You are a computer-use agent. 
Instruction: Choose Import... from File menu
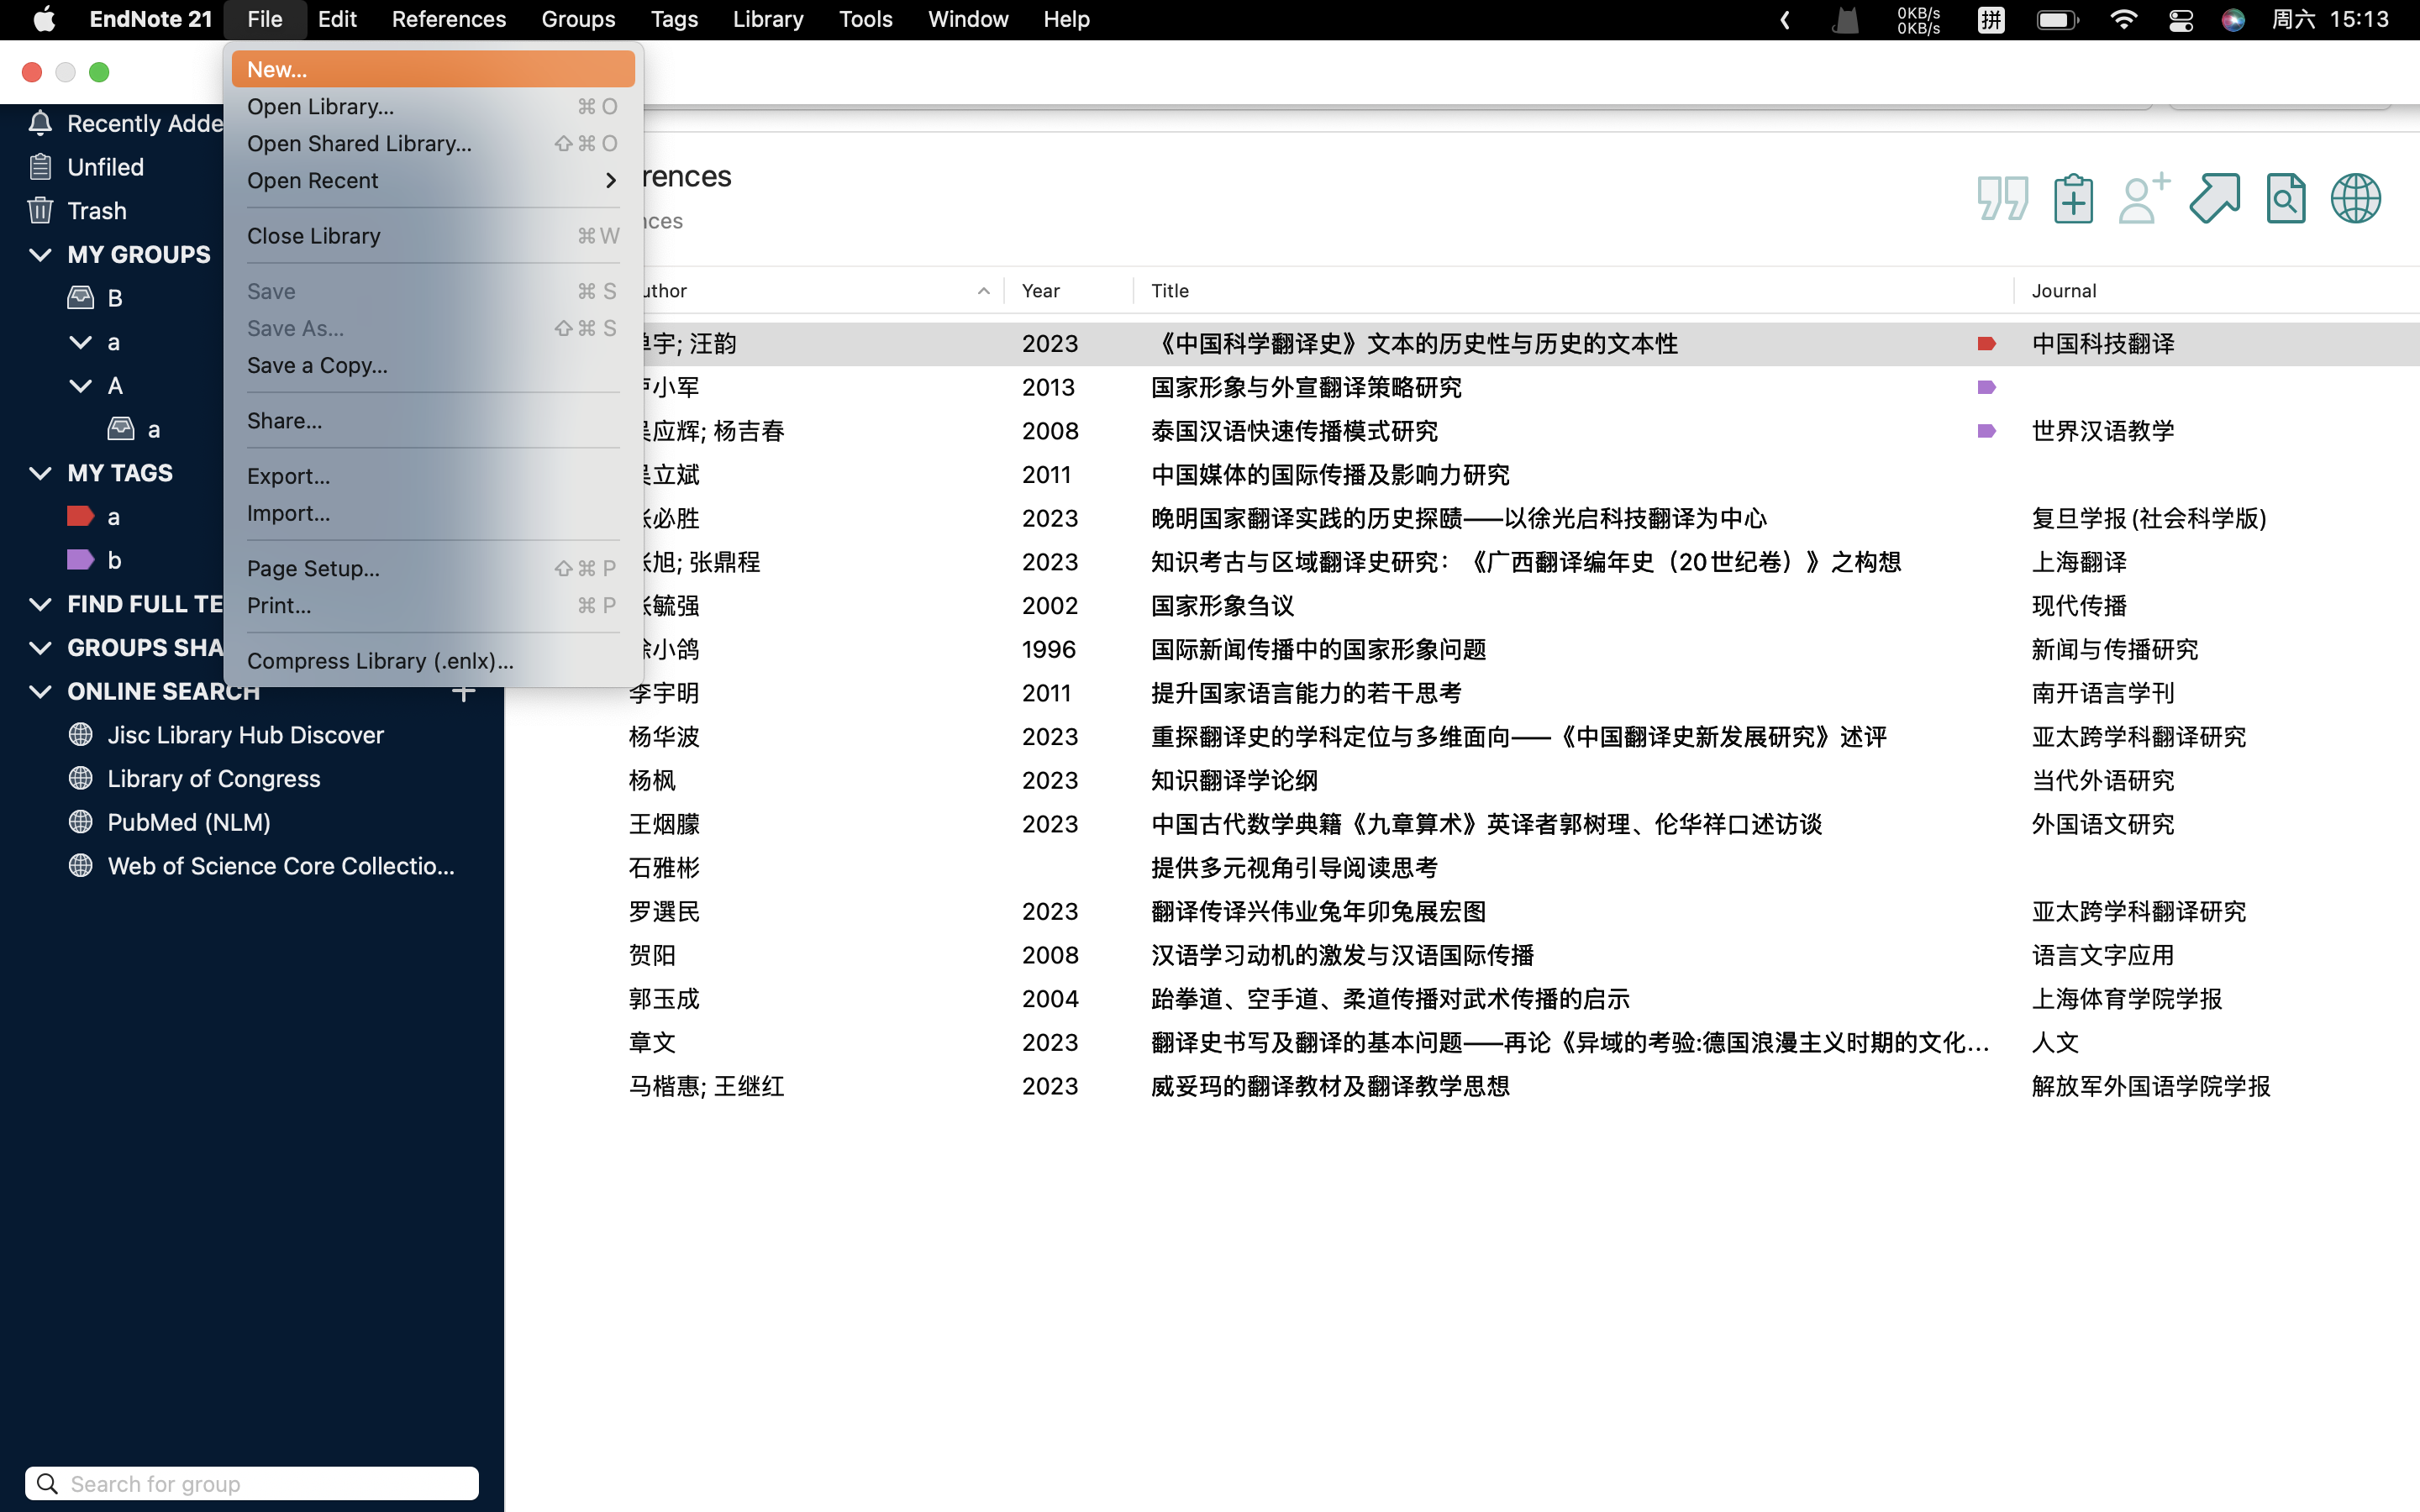pos(288,513)
